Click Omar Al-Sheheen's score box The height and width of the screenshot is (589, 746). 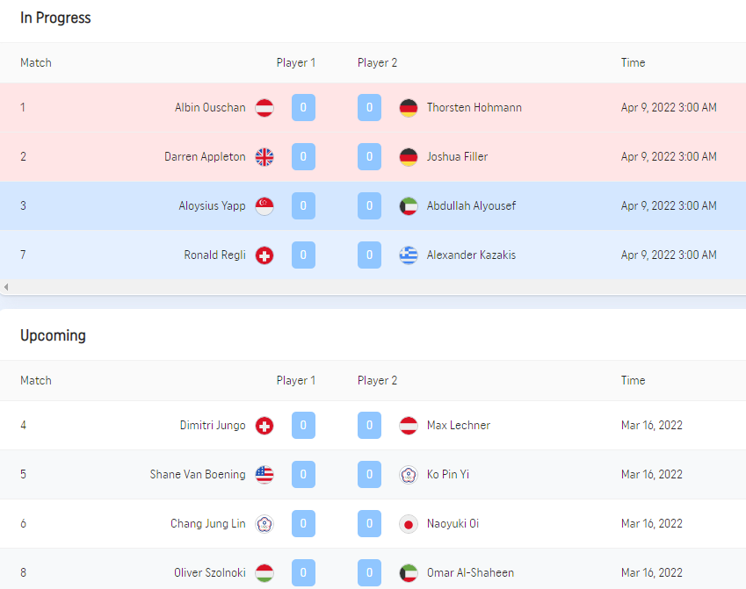click(x=369, y=573)
